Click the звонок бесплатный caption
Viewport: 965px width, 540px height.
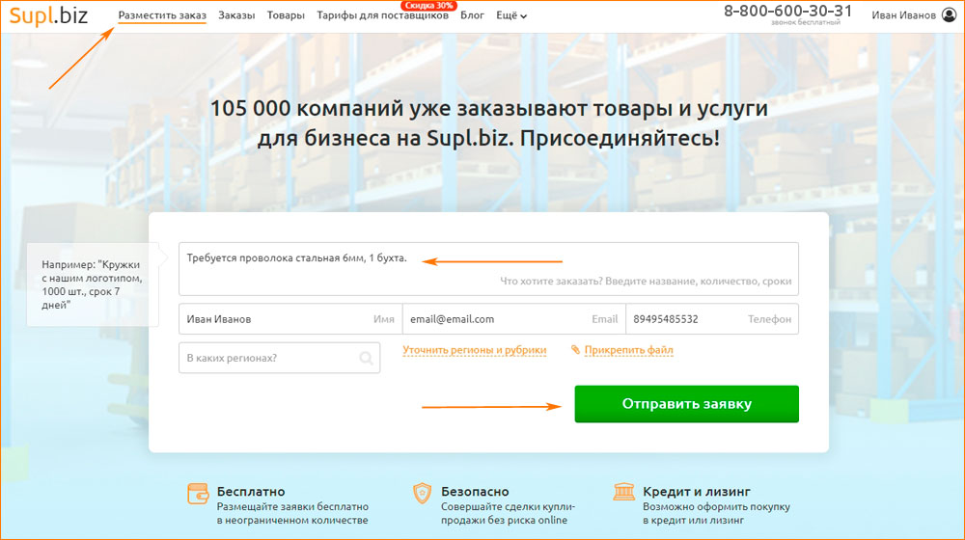pyautogui.click(x=806, y=22)
